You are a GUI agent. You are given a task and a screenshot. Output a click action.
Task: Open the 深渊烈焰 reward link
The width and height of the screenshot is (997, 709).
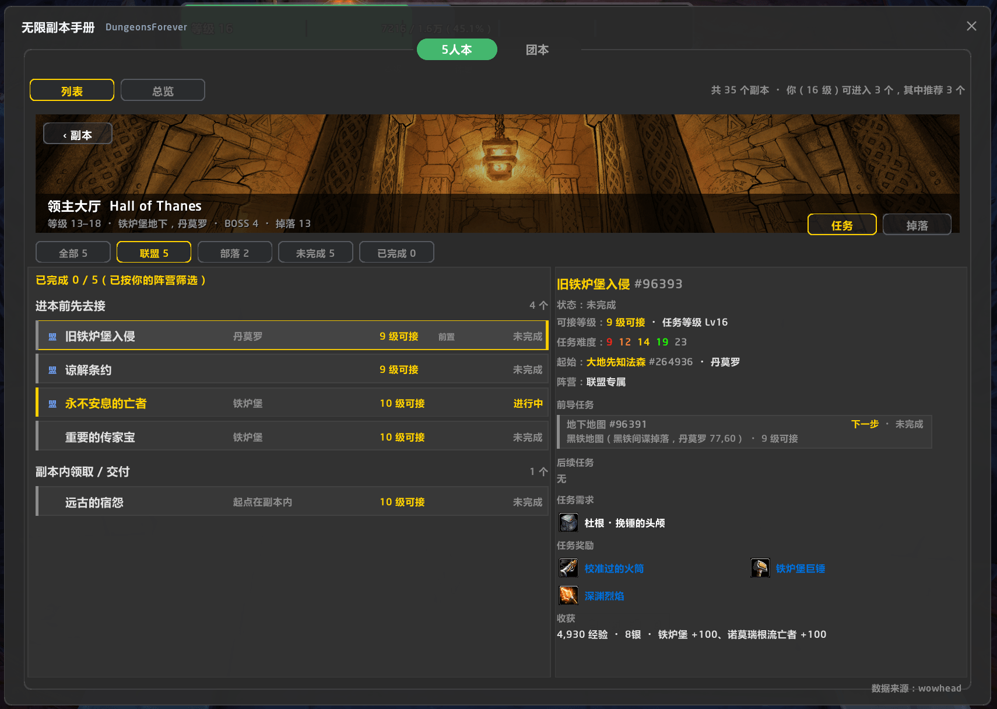point(605,596)
